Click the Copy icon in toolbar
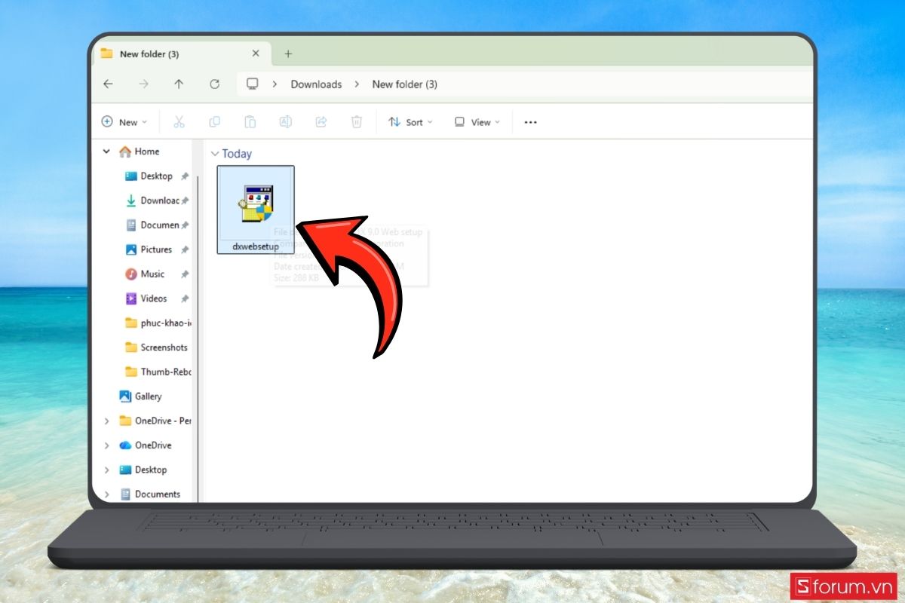Viewport: 905px width, 603px height. point(214,122)
